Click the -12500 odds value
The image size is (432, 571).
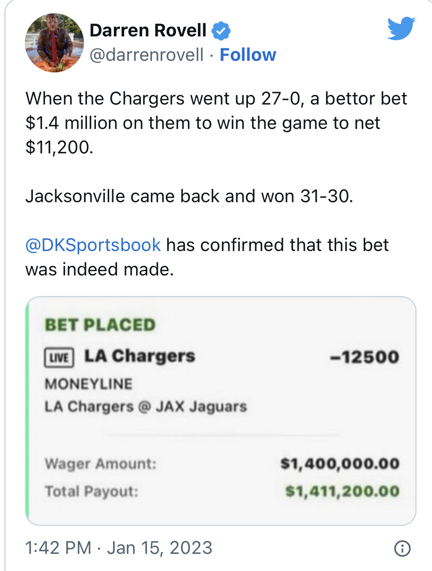[364, 357]
